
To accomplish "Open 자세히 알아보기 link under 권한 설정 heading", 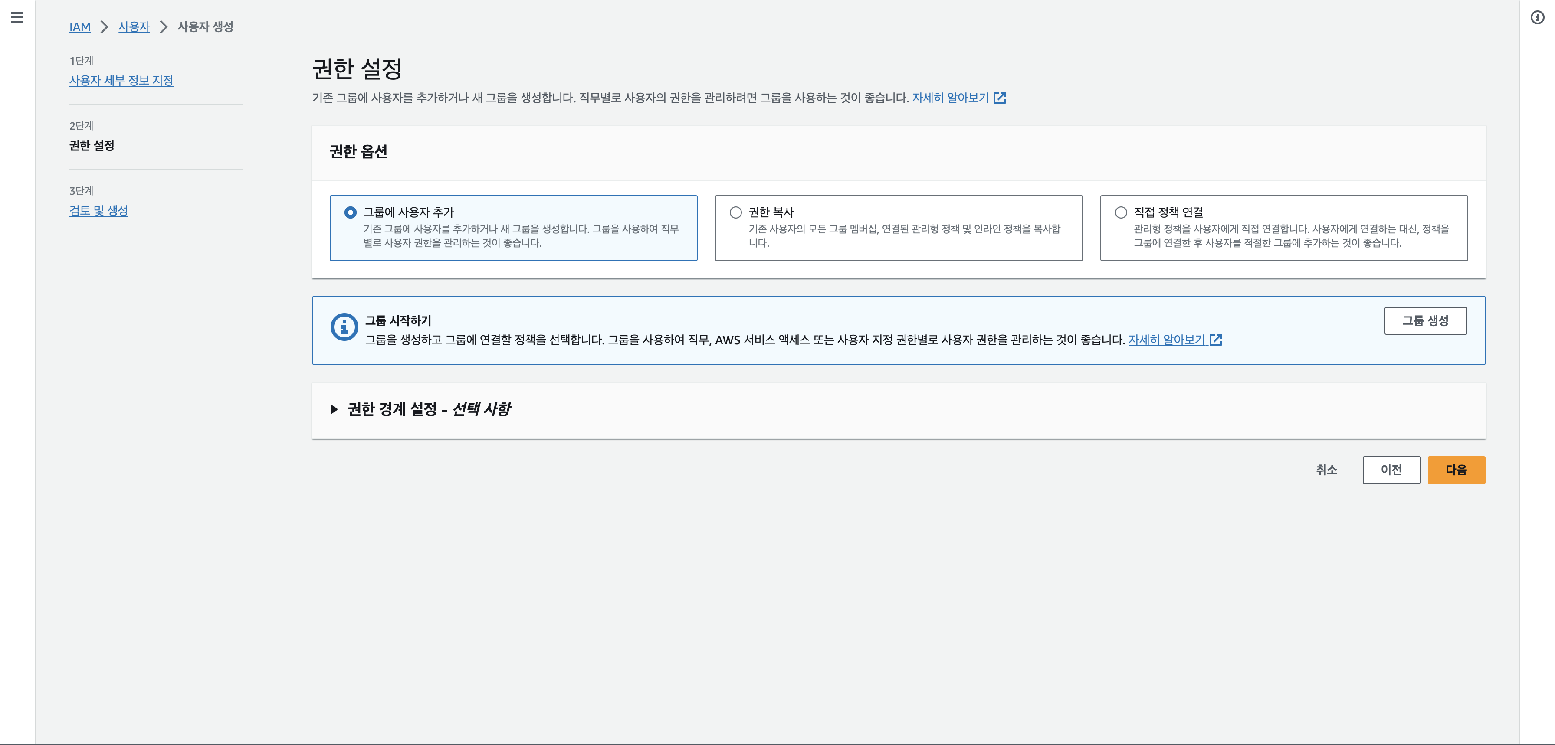I will click(950, 98).
